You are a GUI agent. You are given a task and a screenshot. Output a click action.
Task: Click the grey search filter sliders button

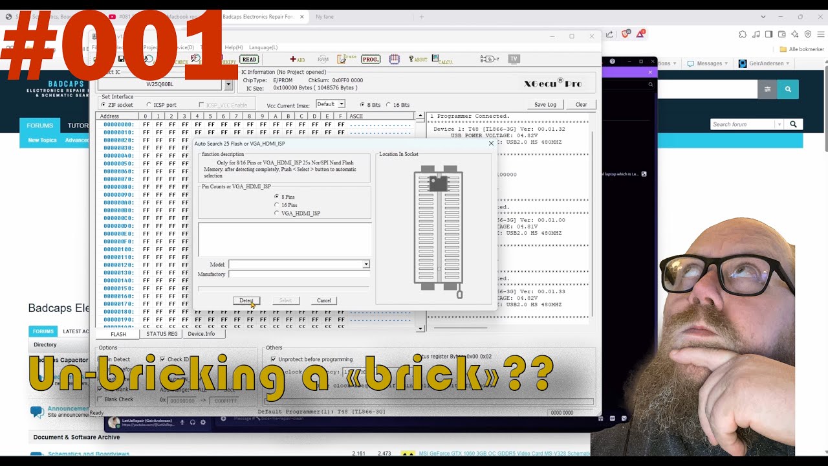click(767, 89)
